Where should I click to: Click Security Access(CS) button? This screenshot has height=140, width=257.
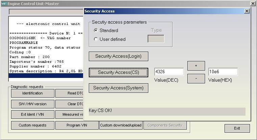pyautogui.click(x=118, y=73)
